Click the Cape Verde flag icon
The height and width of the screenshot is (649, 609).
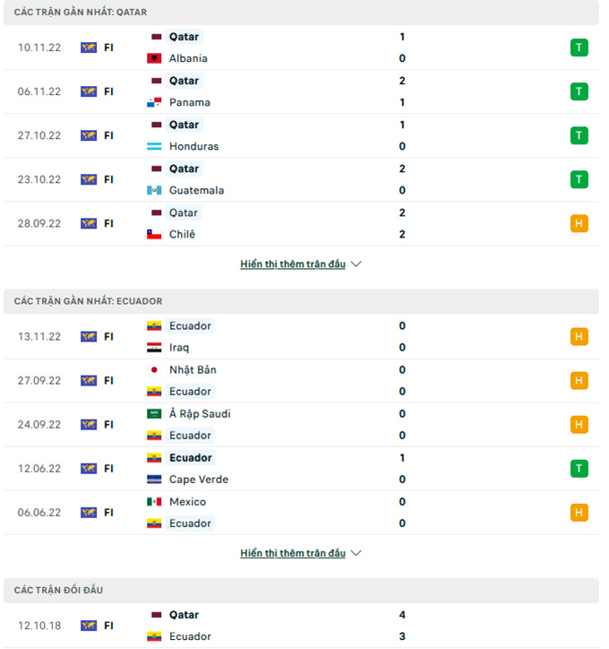(x=154, y=480)
